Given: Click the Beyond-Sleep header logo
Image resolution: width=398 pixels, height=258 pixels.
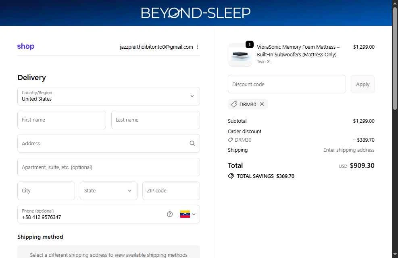Looking at the screenshot, I should point(196,12).
